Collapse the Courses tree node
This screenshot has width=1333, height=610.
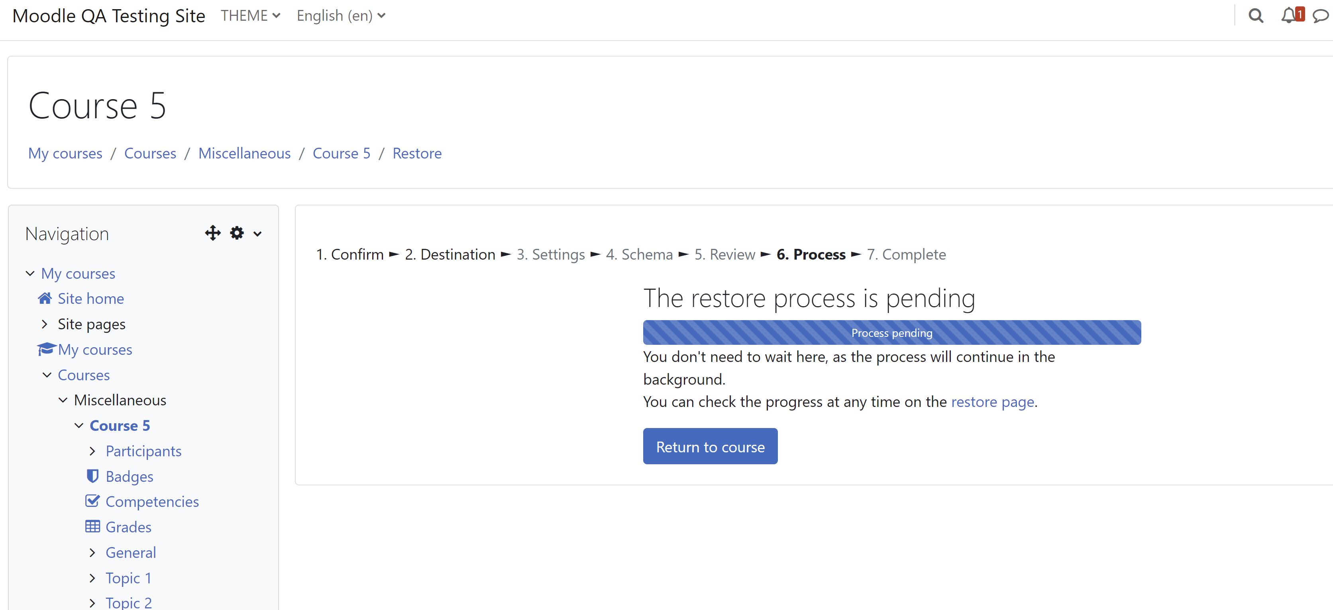pyautogui.click(x=47, y=375)
